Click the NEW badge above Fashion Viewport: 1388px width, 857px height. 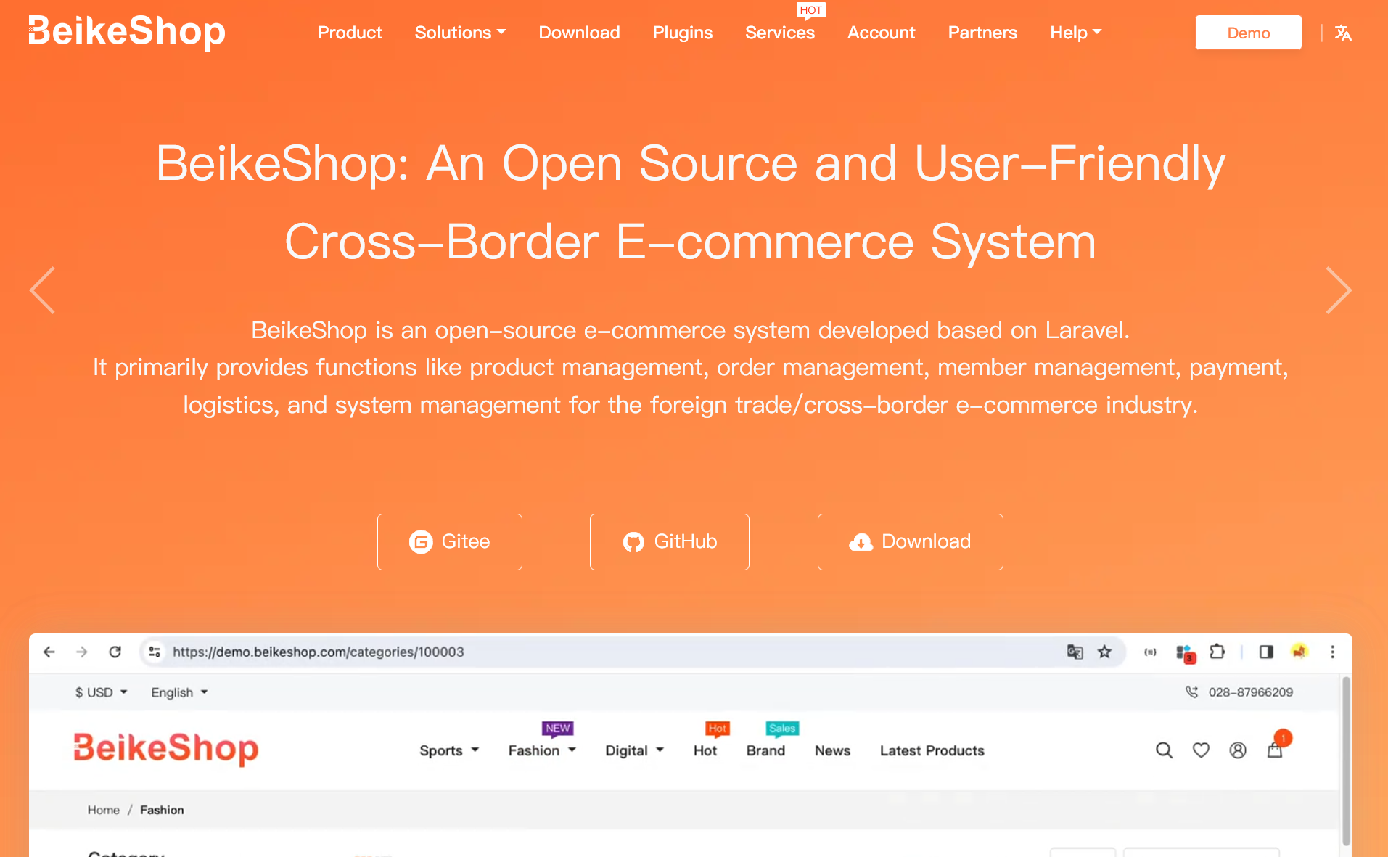pyautogui.click(x=557, y=728)
